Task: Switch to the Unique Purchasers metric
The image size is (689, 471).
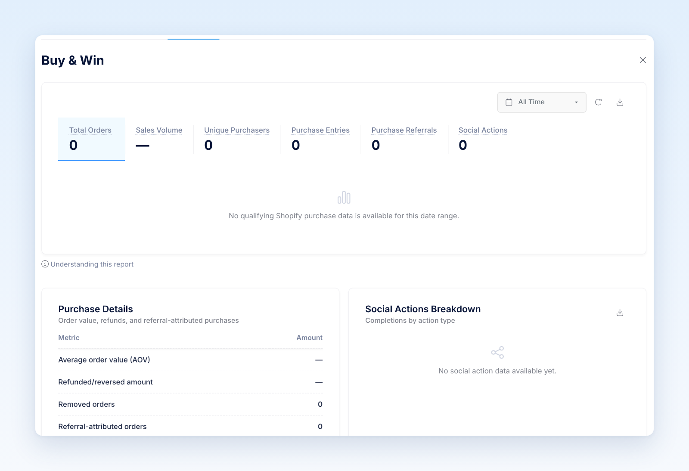Action: (x=237, y=139)
